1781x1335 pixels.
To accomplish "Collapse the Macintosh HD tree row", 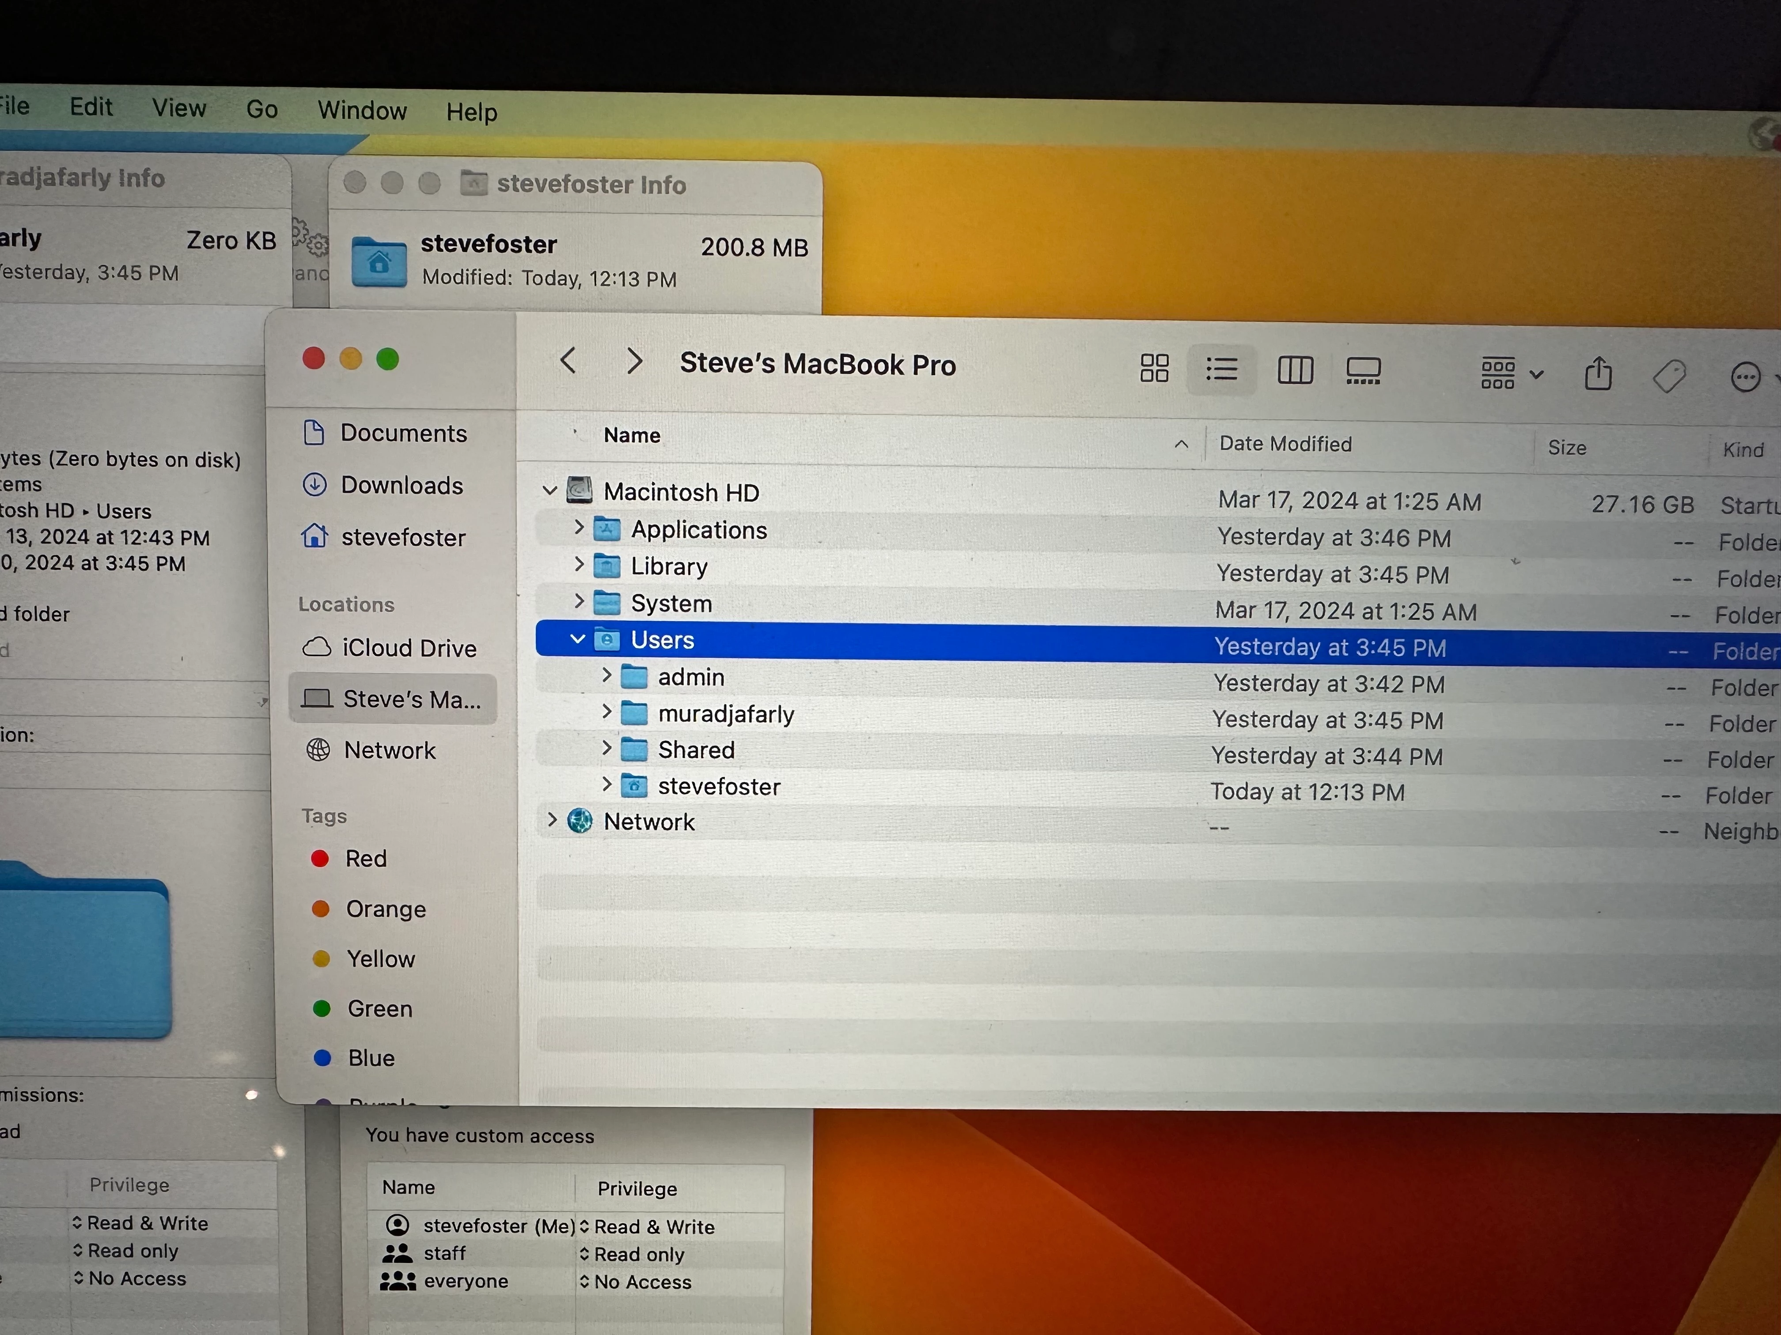I will 550,490.
